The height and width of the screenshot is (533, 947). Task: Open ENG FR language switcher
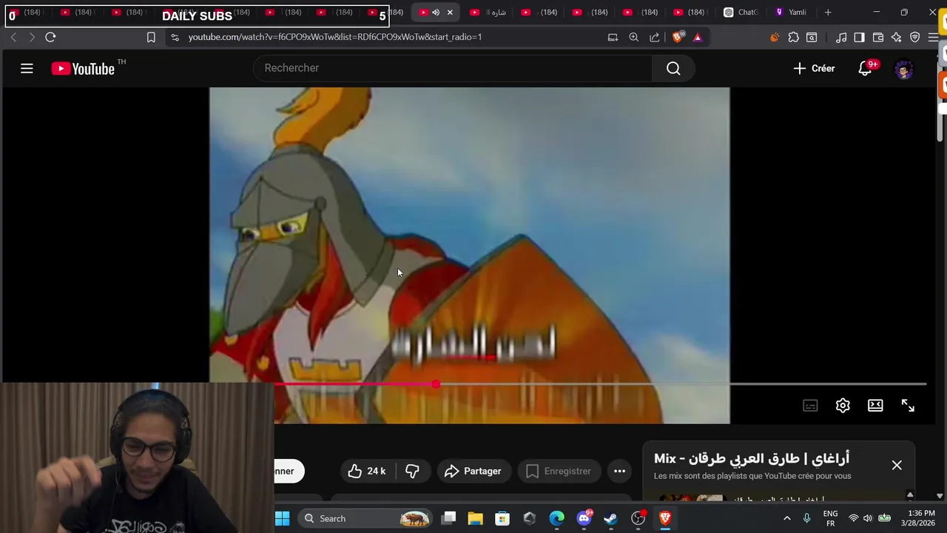point(830,518)
